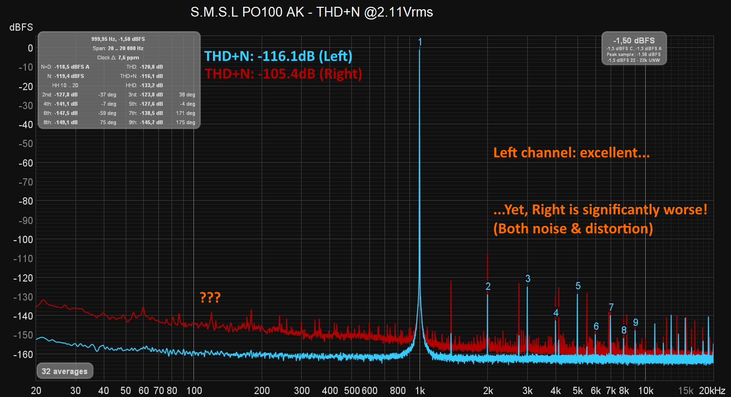Click the "THD: -120,8 dB" value

click(145, 67)
